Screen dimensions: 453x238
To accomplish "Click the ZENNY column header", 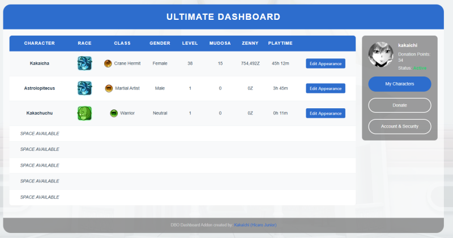I will point(250,43).
